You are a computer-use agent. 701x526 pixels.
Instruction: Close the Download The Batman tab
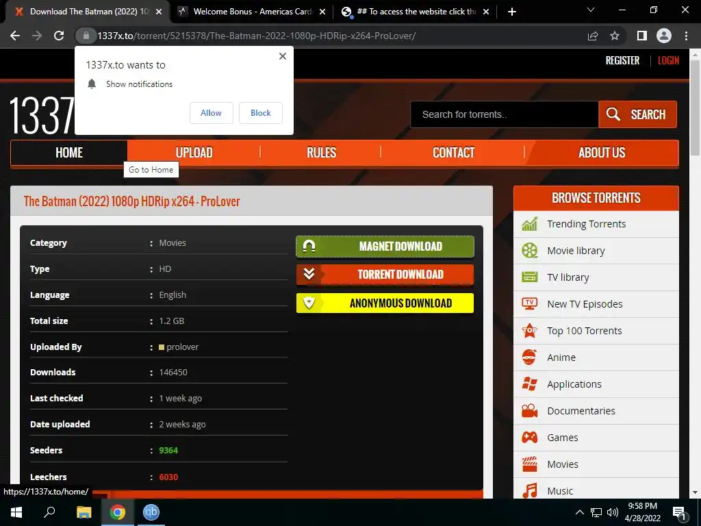[x=159, y=12]
